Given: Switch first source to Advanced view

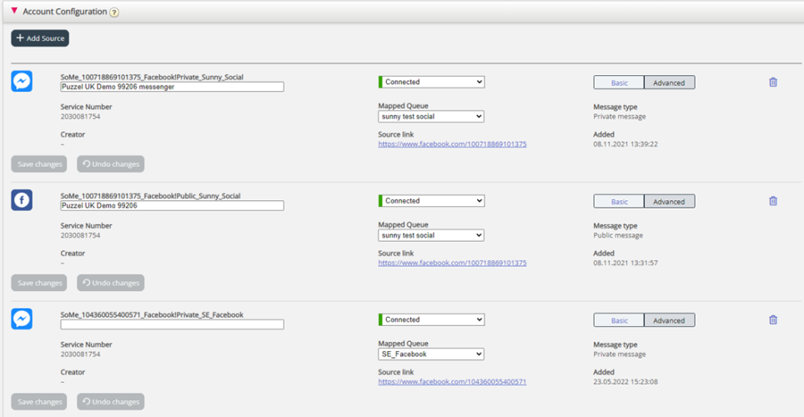Looking at the screenshot, I should pyautogui.click(x=669, y=83).
